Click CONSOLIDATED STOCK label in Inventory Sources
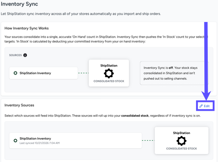The width and height of the screenshot is (218, 162). click(182, 149)
